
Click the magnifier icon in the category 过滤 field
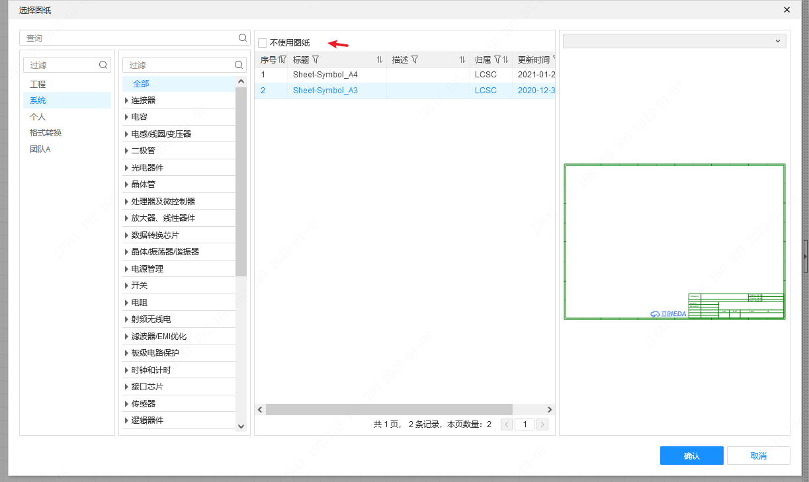(x=239, y=65)
